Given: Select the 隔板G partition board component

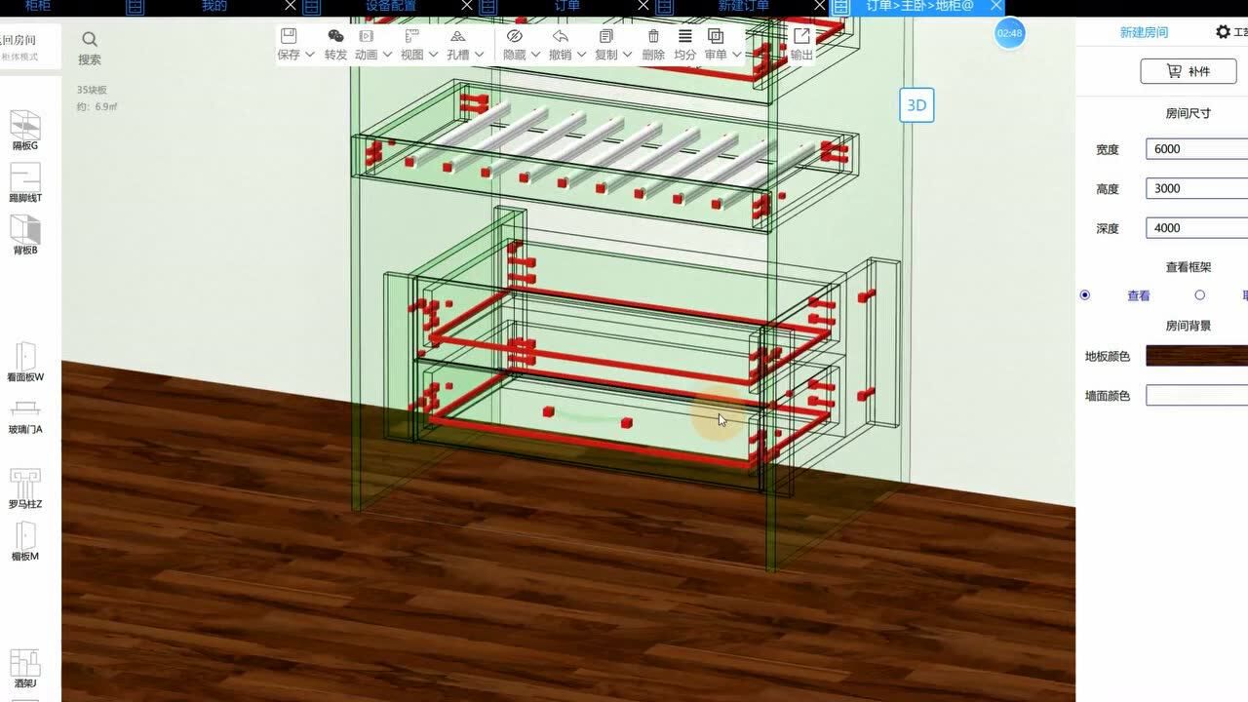Looking at the screenshot, I should tap(25, 131).
